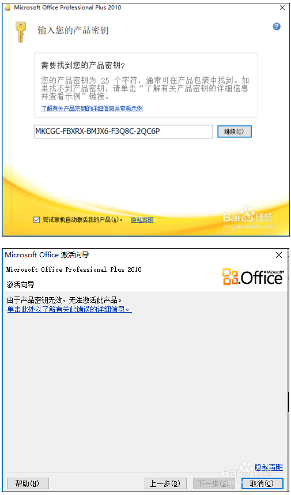
Task: Open 隐私声明 link beside the auto-activate checkbox
Action: pos(142,220)
